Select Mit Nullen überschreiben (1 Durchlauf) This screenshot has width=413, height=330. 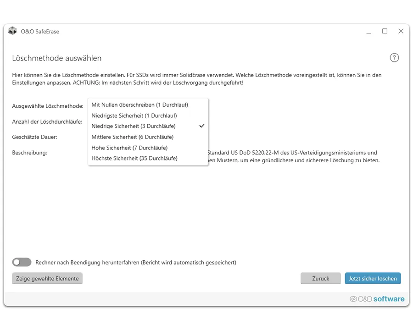tap(148, 105)
